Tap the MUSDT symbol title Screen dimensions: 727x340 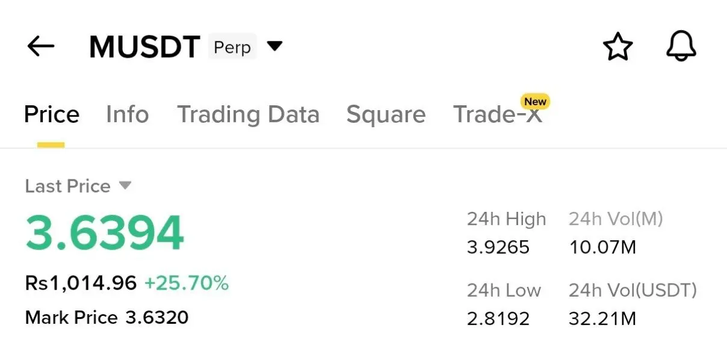[x=144, y=47]
